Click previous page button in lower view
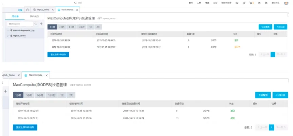The width and height of the screenshot is (293, 136). pyautogui.click(x=261, y=127)
